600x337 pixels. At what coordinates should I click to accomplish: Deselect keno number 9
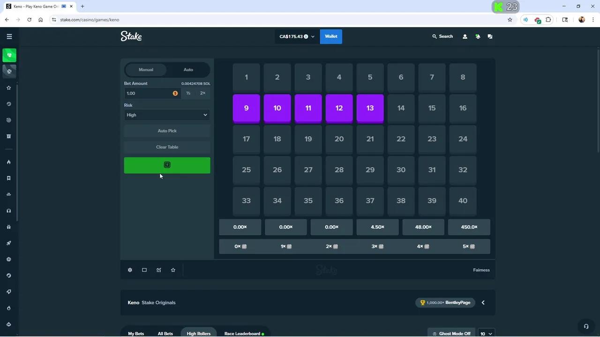246,108
